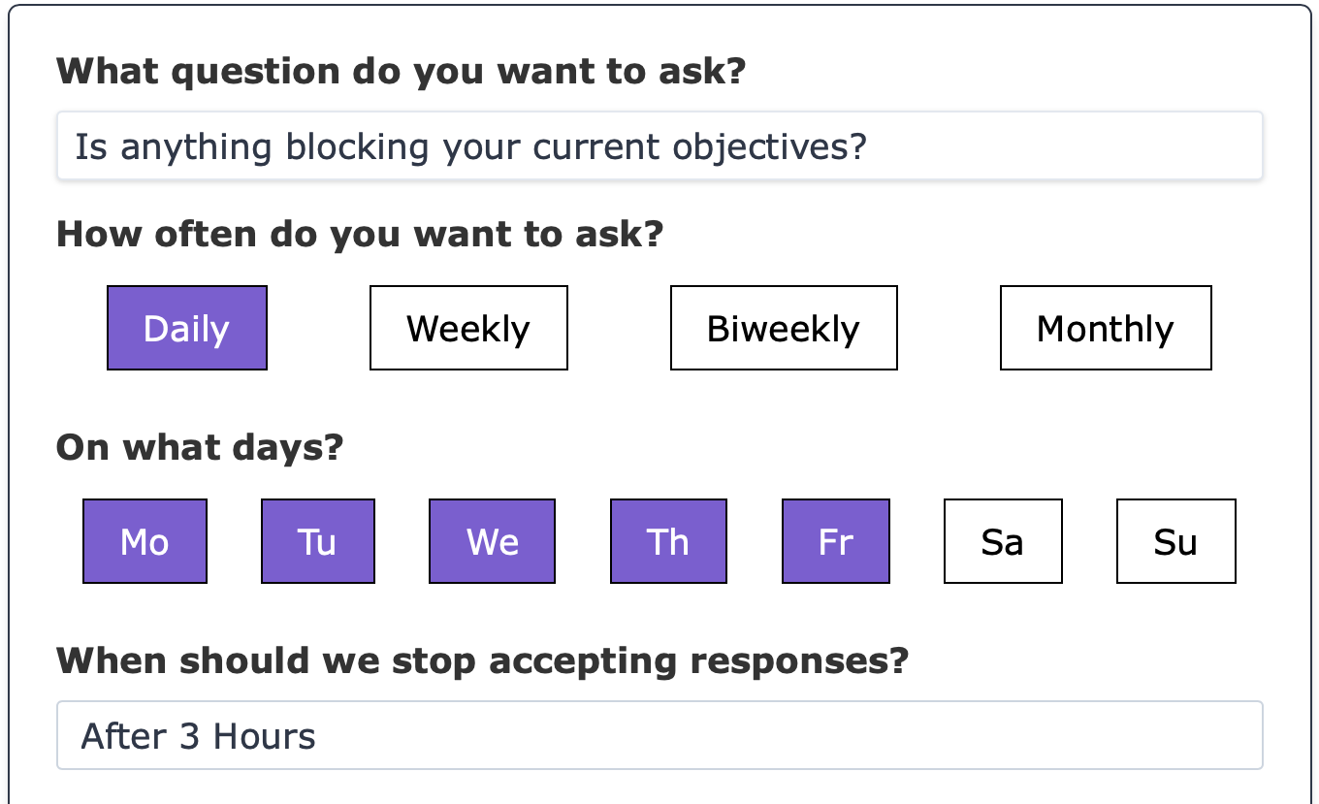Turn on the Su day button
This screenshot has width=1319, height=804.
1176,541
